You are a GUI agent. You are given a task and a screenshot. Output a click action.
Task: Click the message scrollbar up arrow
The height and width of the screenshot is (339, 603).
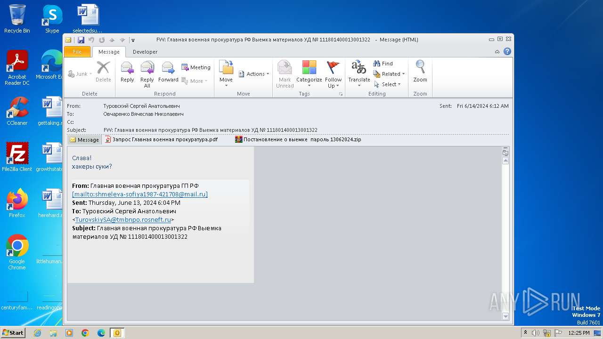pyautogui.click(x=505, y=161)
